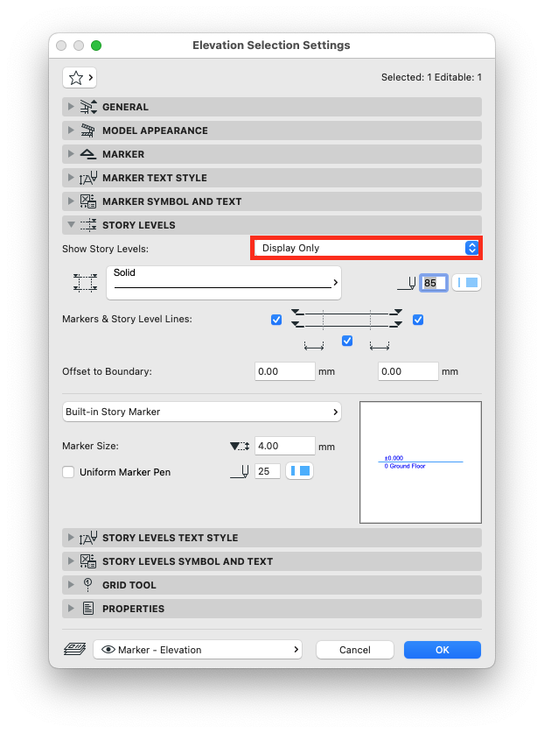
Task: Open line pen color swatch beside 85
Action: pos(466,283)
